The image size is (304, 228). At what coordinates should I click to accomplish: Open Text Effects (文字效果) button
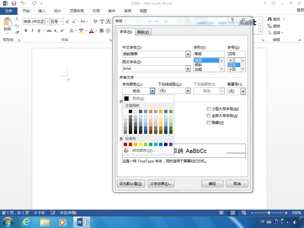(161, 183)
